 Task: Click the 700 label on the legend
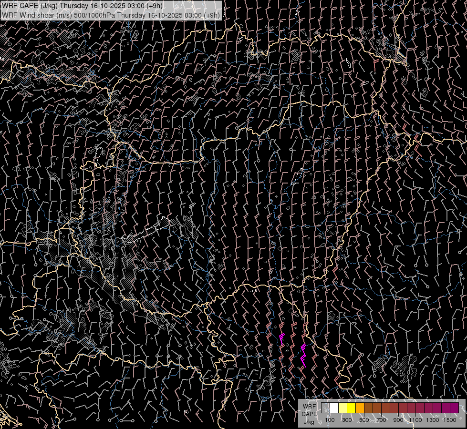point(381,420)
